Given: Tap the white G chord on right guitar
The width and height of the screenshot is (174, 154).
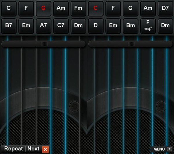Looking at the screenshot, I should tap(130, 8).
